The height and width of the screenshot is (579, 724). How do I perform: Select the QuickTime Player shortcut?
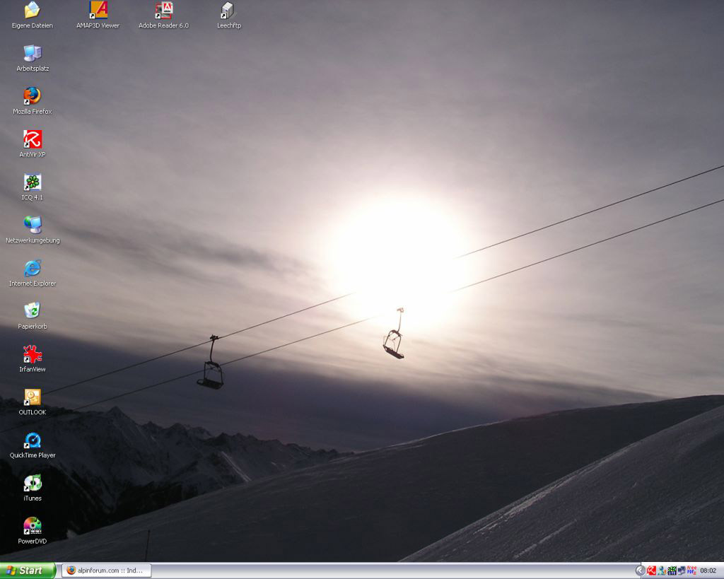(33, 440)
